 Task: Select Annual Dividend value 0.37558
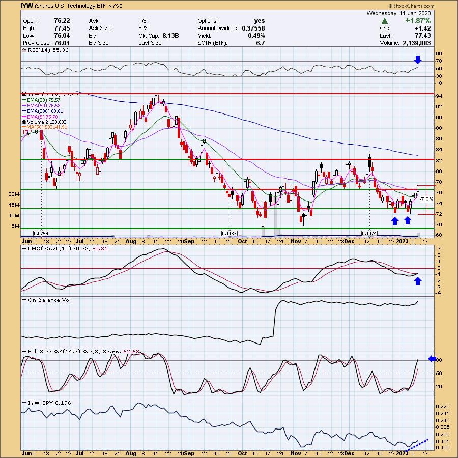click(253, 28)
